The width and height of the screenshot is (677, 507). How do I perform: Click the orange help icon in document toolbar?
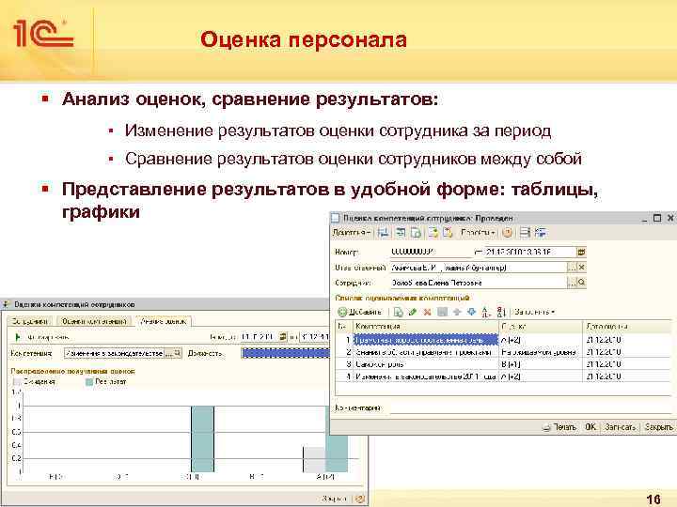[508, 233]
